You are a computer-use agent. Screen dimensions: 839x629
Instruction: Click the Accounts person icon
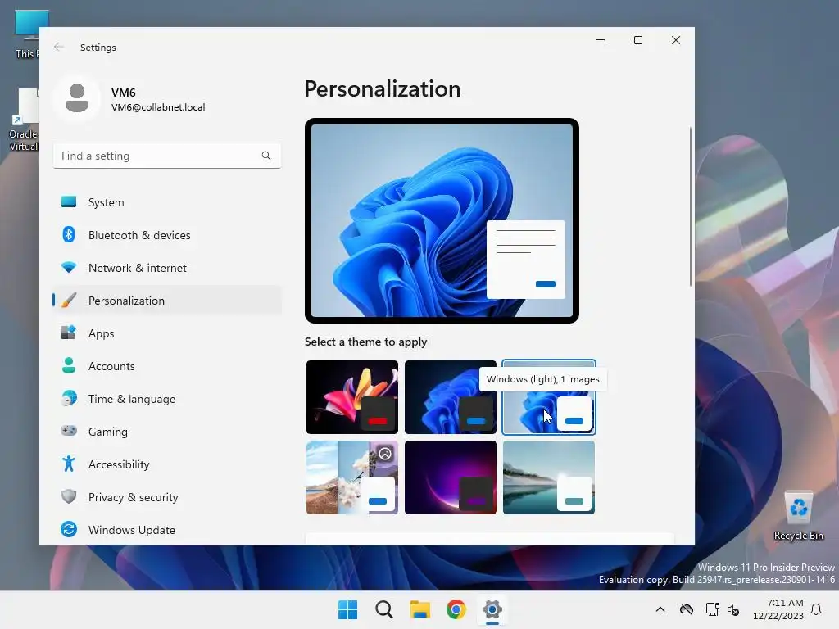[69, 365]
